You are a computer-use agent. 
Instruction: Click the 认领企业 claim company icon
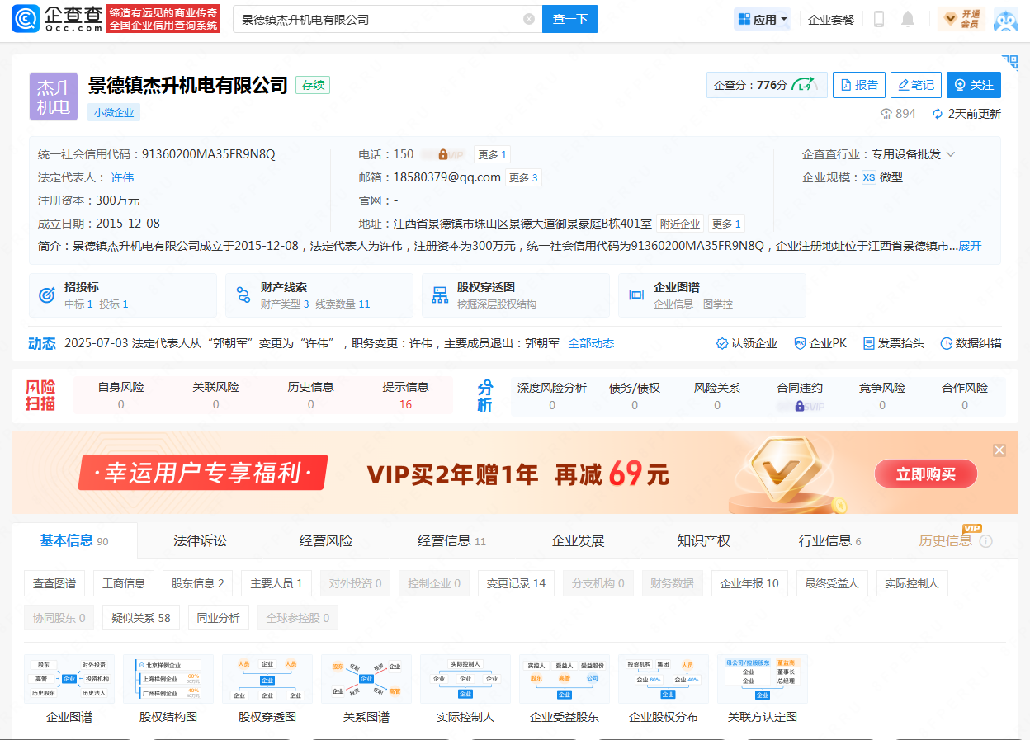[x=722, y=343]
